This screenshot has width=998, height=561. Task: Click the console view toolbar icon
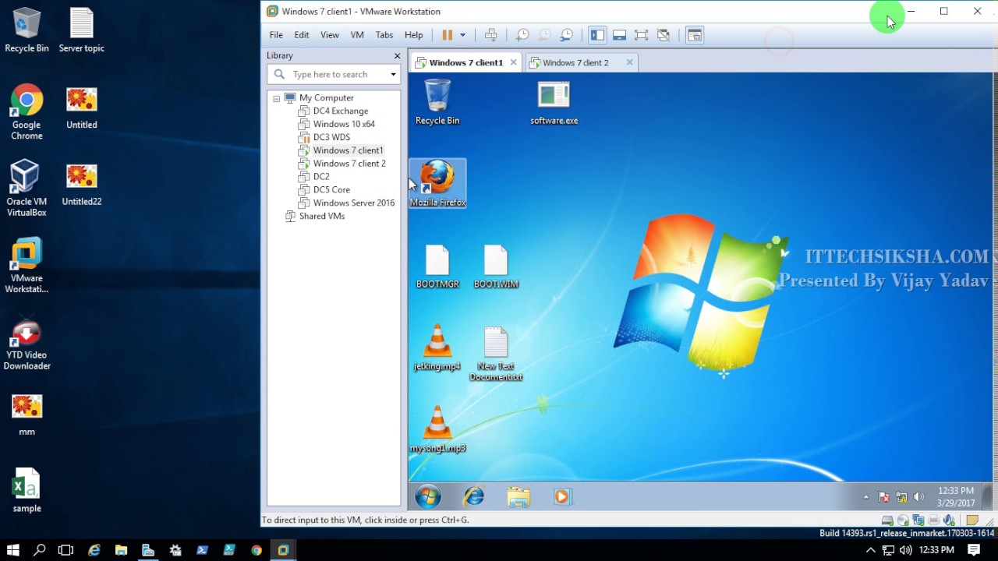tap(694, 35)
